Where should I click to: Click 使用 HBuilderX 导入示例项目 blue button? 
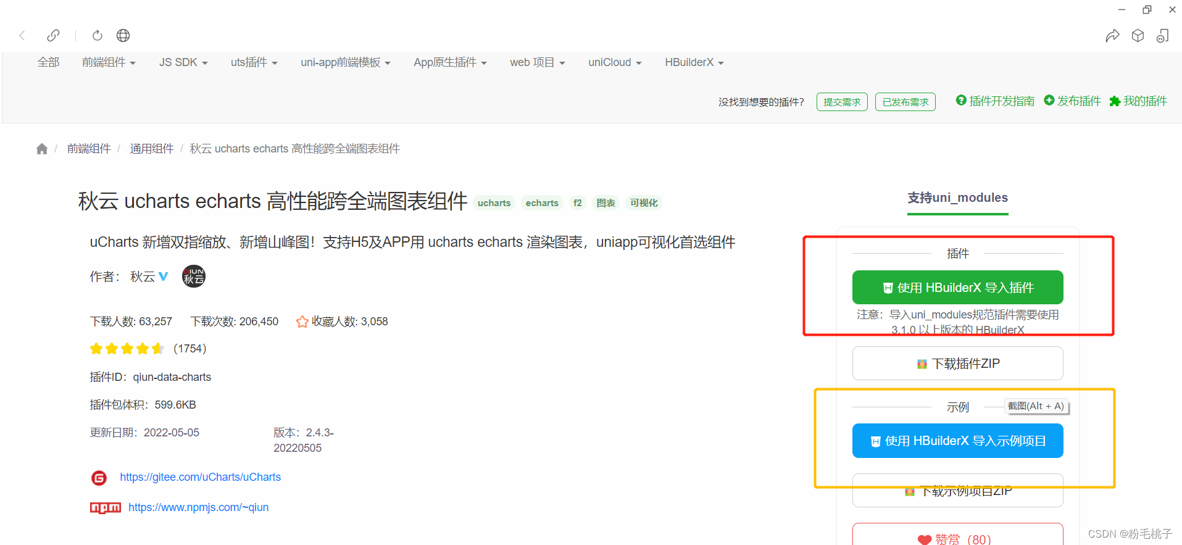tap(957, 441)
